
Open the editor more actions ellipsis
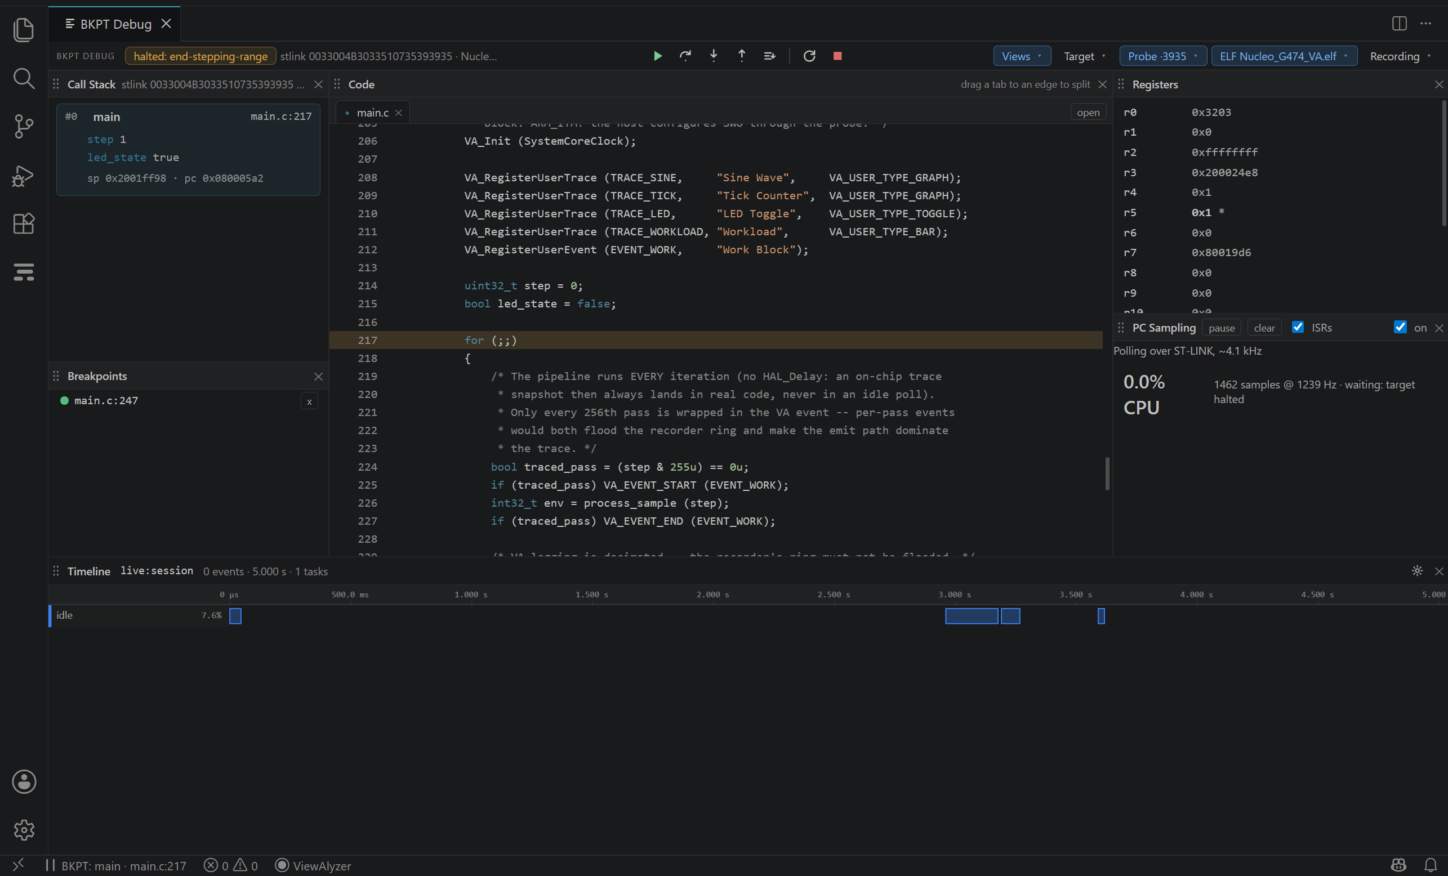point(1425,24)
